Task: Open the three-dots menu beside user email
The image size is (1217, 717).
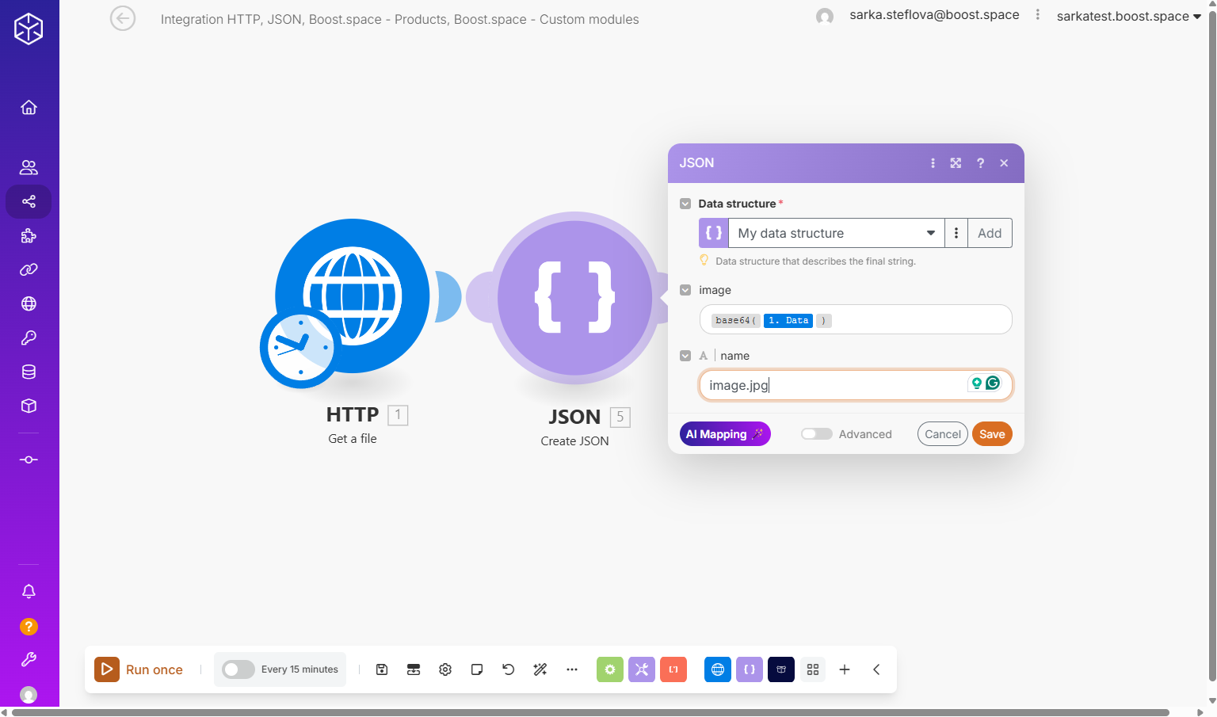Action: [x=1038, y=14]
